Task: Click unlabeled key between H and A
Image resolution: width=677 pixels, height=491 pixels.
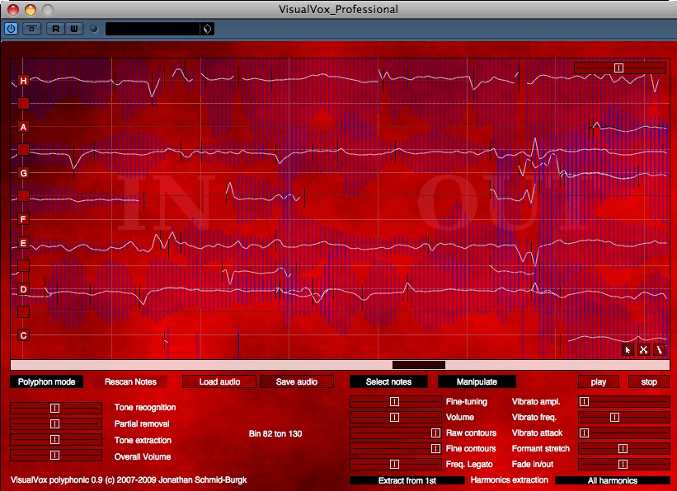Action: point(23,104)
